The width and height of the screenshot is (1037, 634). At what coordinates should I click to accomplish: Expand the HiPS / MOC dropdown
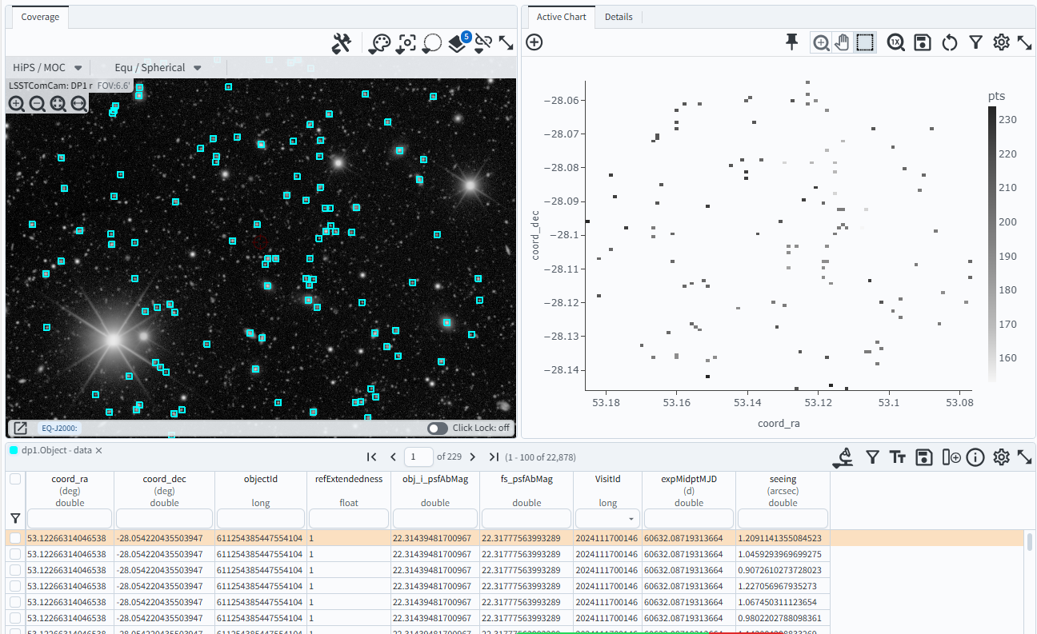point(48,68)
